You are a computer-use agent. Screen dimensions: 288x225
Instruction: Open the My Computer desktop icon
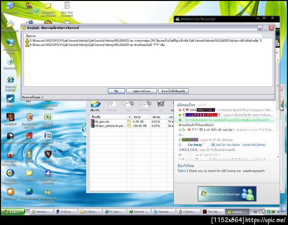pos(10,8)
